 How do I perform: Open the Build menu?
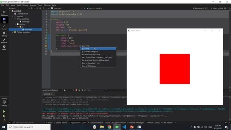pyautogui.click(x=18, y=5)
